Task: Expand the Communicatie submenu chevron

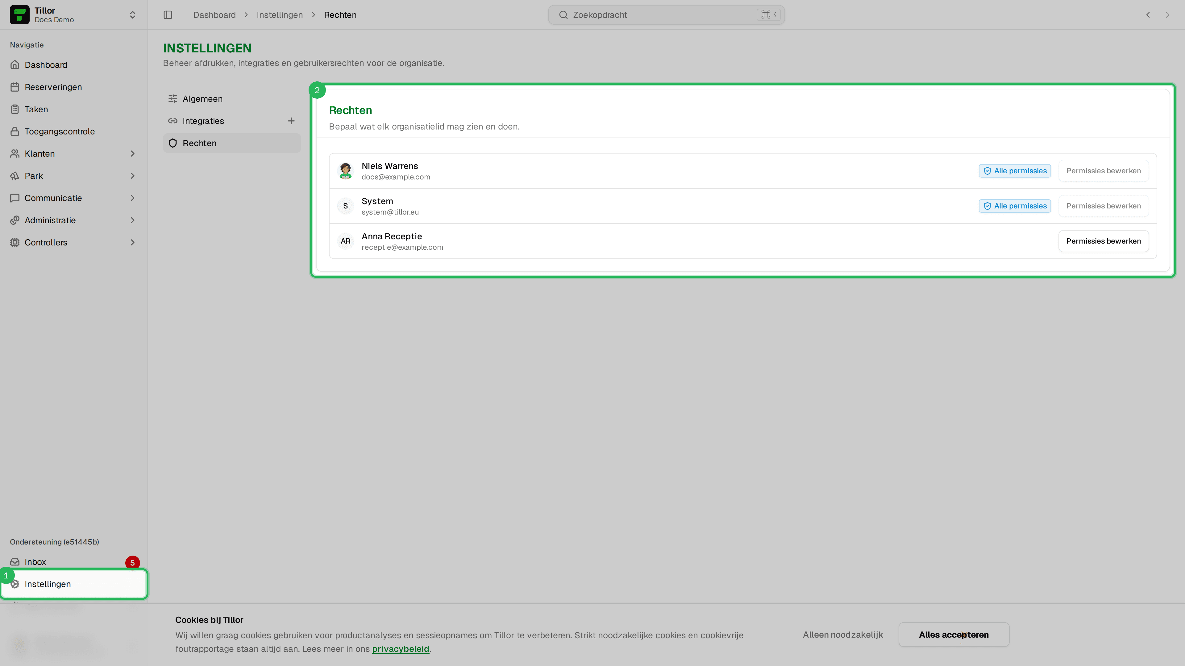Action: click(x=132, y=198)
